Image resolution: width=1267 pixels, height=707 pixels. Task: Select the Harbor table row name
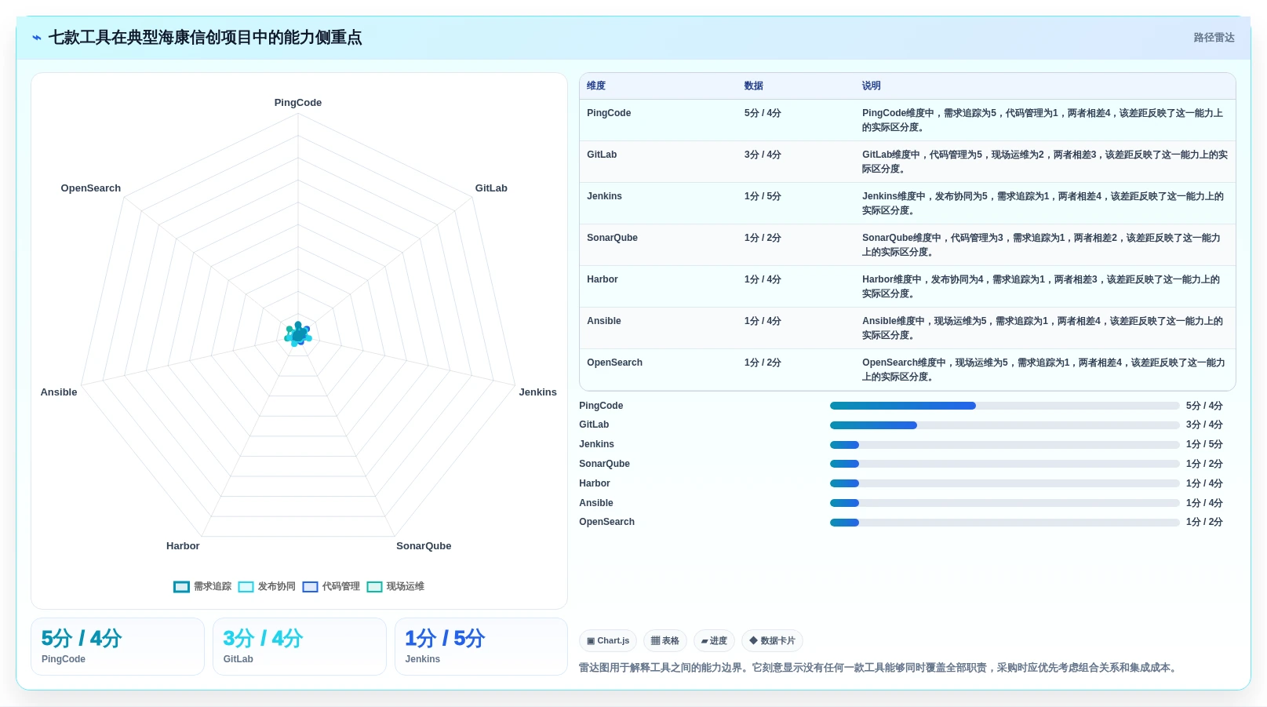point(603,279)
